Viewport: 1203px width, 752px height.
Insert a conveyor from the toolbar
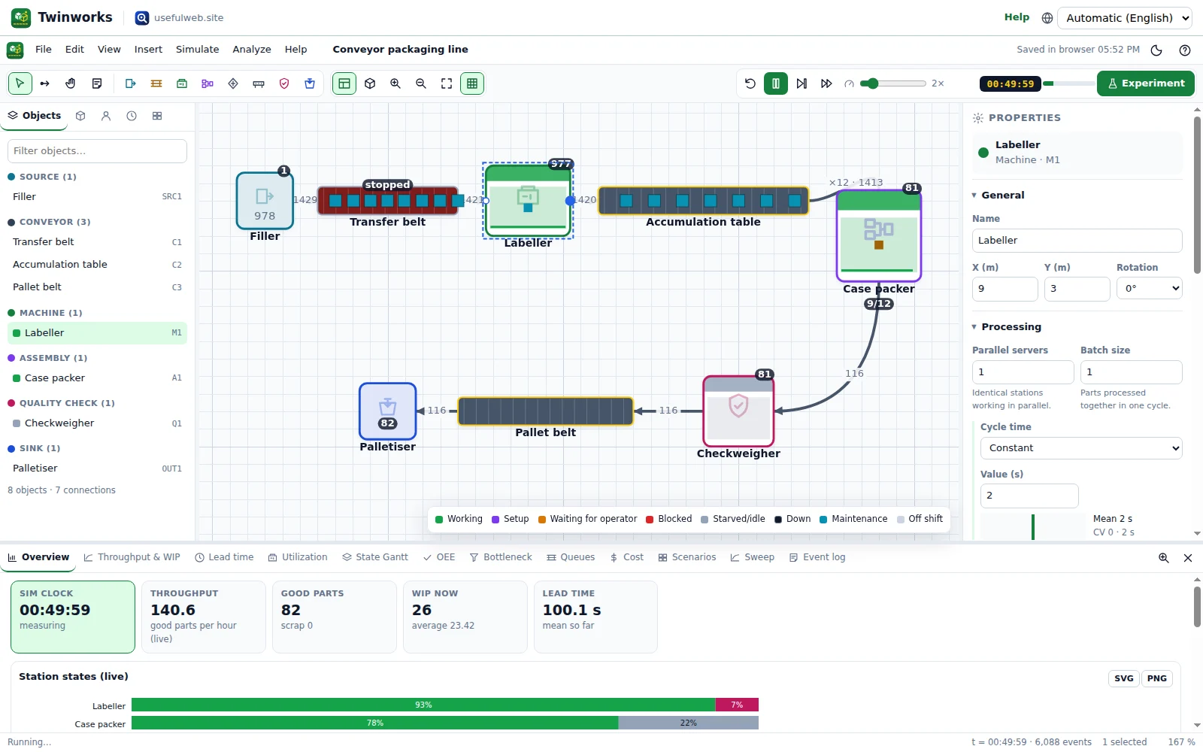pos(156,83)
